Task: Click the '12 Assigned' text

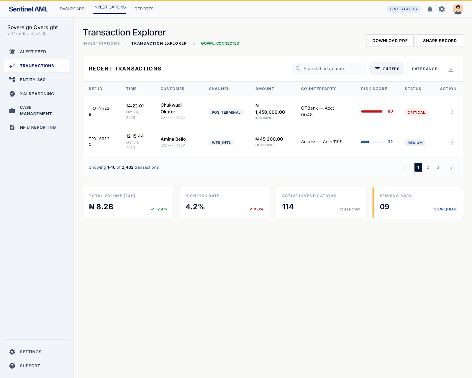Action: (350, 209)
